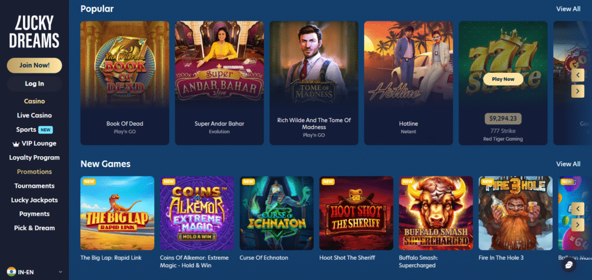Show next New Games with right arrow
Image resolution: width=592 pixels, height=280 pixels.
pyautogui.click(x=578, y=225)
